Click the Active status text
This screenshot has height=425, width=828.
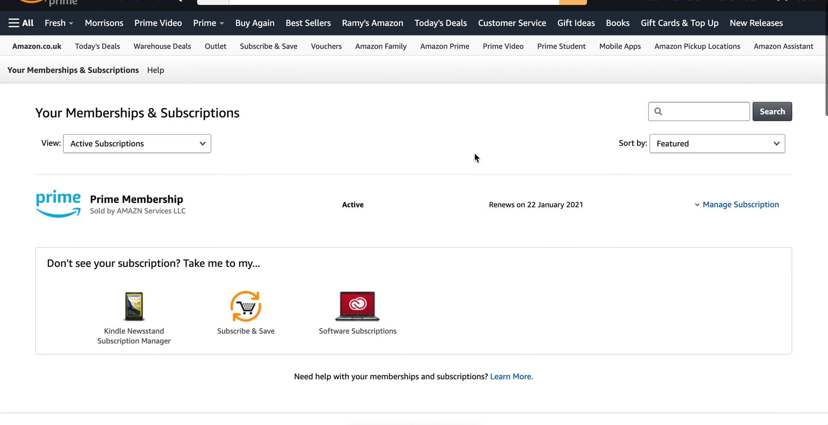pyautogui.click(x=353, y=205)
